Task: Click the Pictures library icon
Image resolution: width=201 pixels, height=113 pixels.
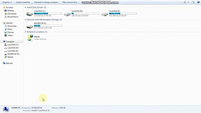Action: click(6, 32)
